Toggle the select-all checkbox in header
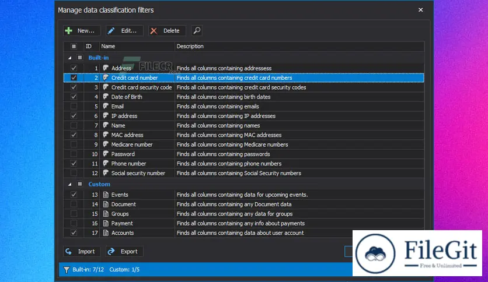 pyautogui.click(x=74, y=46)
